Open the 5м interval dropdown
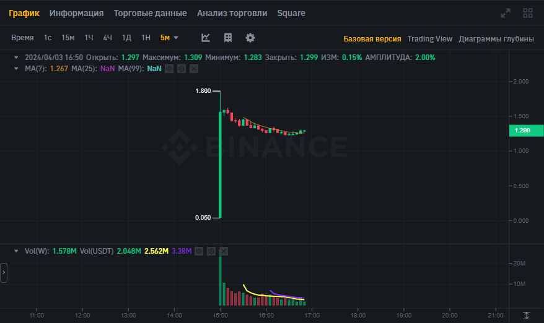544x323 pixels. pyautogui.click(x=169, y=37)
